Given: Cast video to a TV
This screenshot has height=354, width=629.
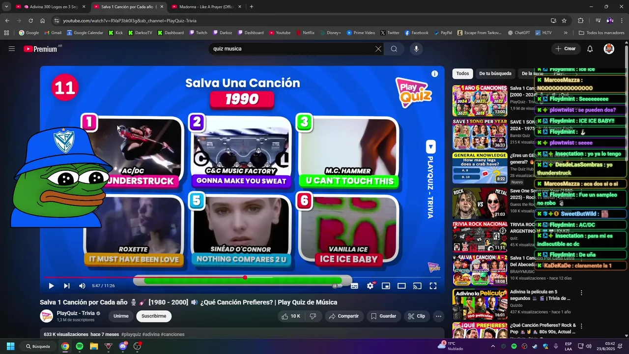Looking at the screenshot, I should (417, 286).
